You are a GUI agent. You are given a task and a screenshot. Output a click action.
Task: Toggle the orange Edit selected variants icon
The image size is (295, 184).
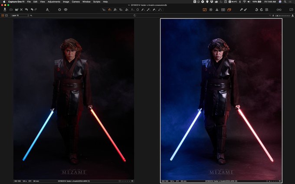tap(229, 10)
